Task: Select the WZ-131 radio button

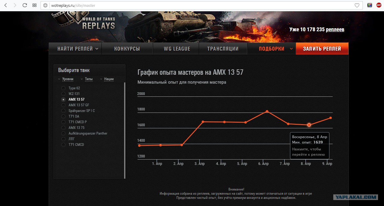Action: (63, 94)
